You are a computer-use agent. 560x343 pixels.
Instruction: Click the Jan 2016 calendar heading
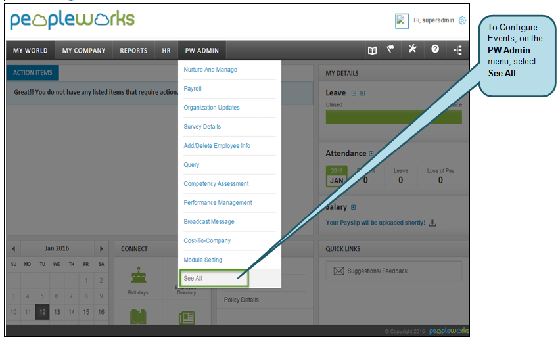[x=57, y=248]
